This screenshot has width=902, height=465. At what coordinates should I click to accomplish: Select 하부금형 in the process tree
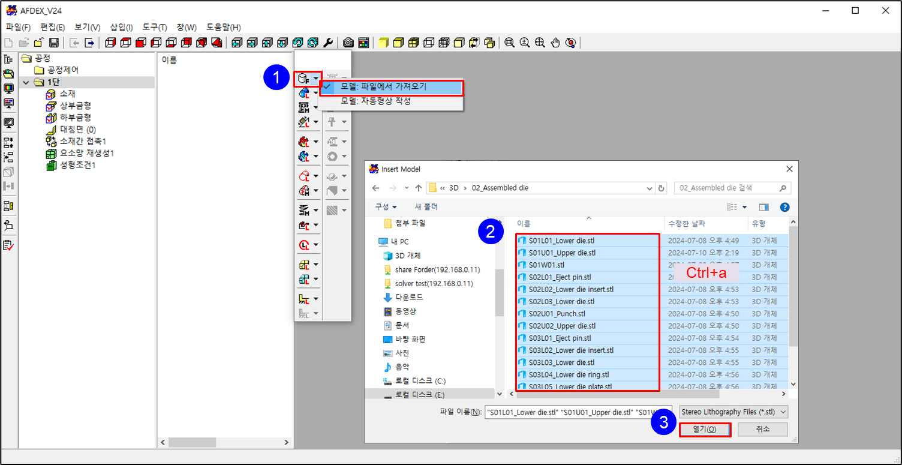(x=76, y=118)
